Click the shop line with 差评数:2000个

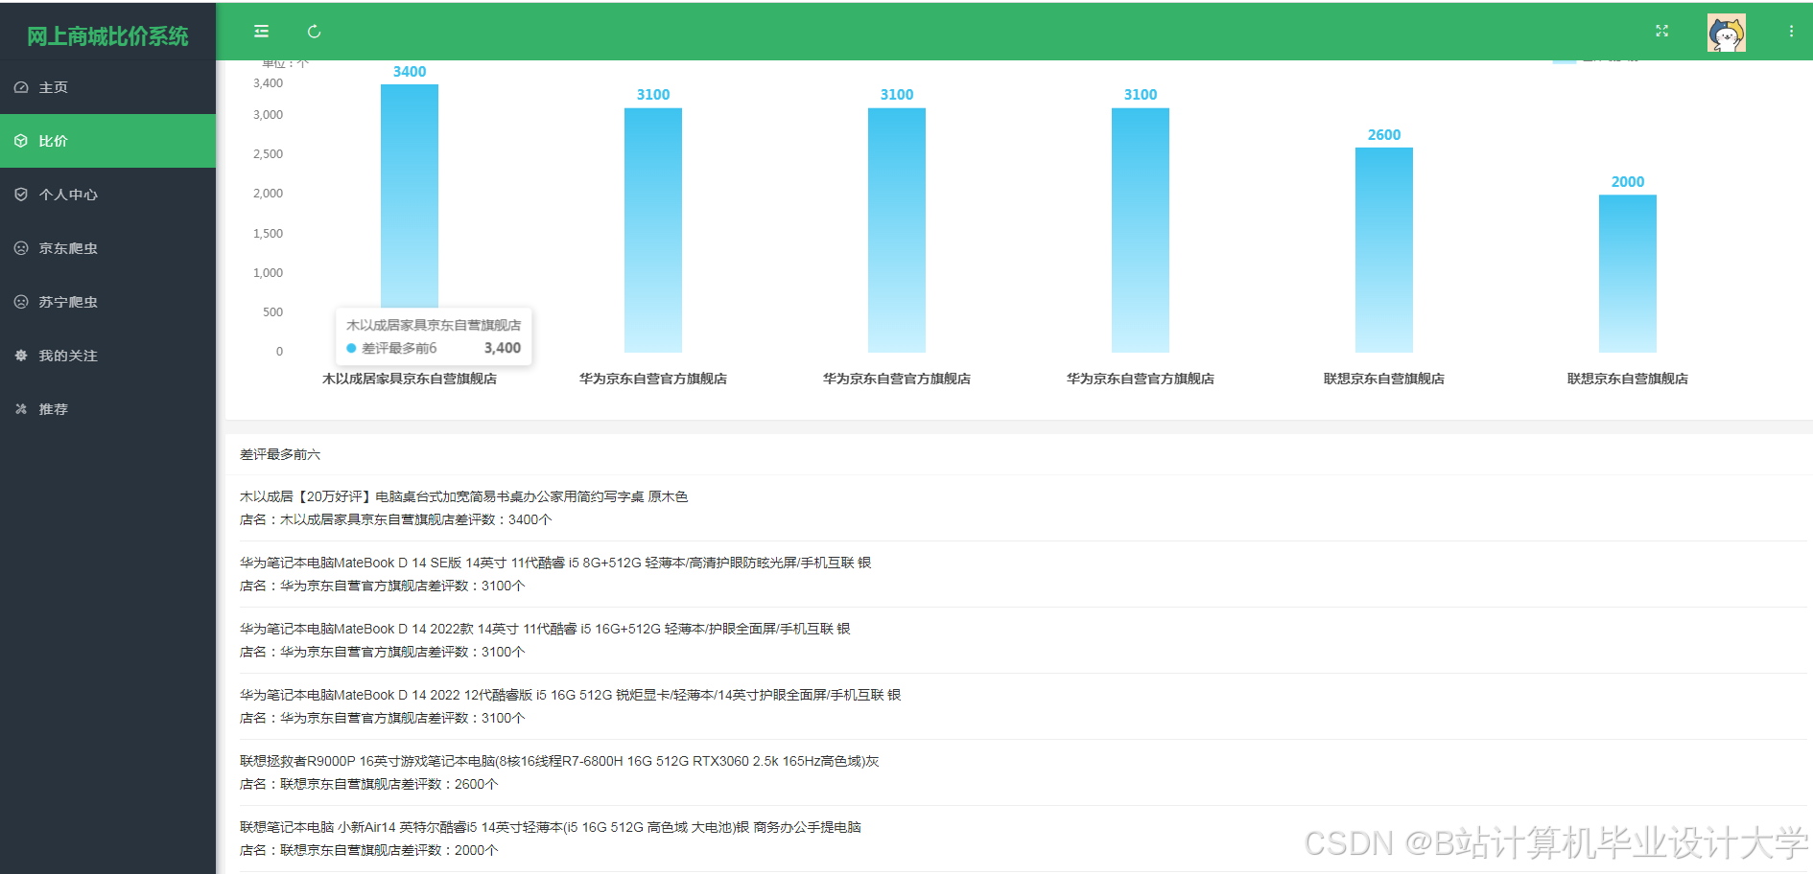click(369, 850)
